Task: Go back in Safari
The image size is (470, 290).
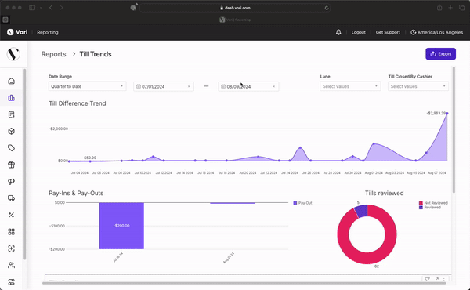Action: coord(51,8)
